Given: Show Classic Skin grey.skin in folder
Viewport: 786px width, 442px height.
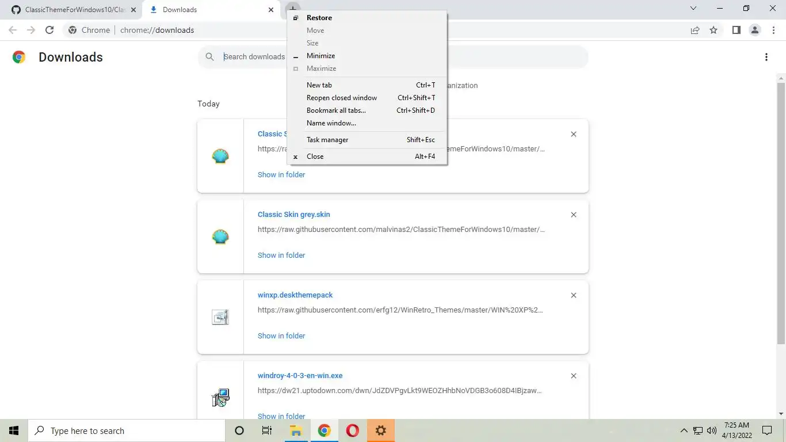Looking at the screenshot, I should (281, 255).
